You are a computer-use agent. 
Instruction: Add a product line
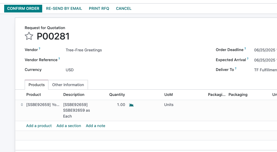[x=39, y=126]
